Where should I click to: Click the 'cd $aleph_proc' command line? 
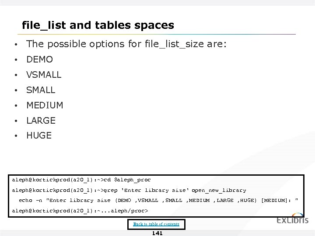(81, 180)
